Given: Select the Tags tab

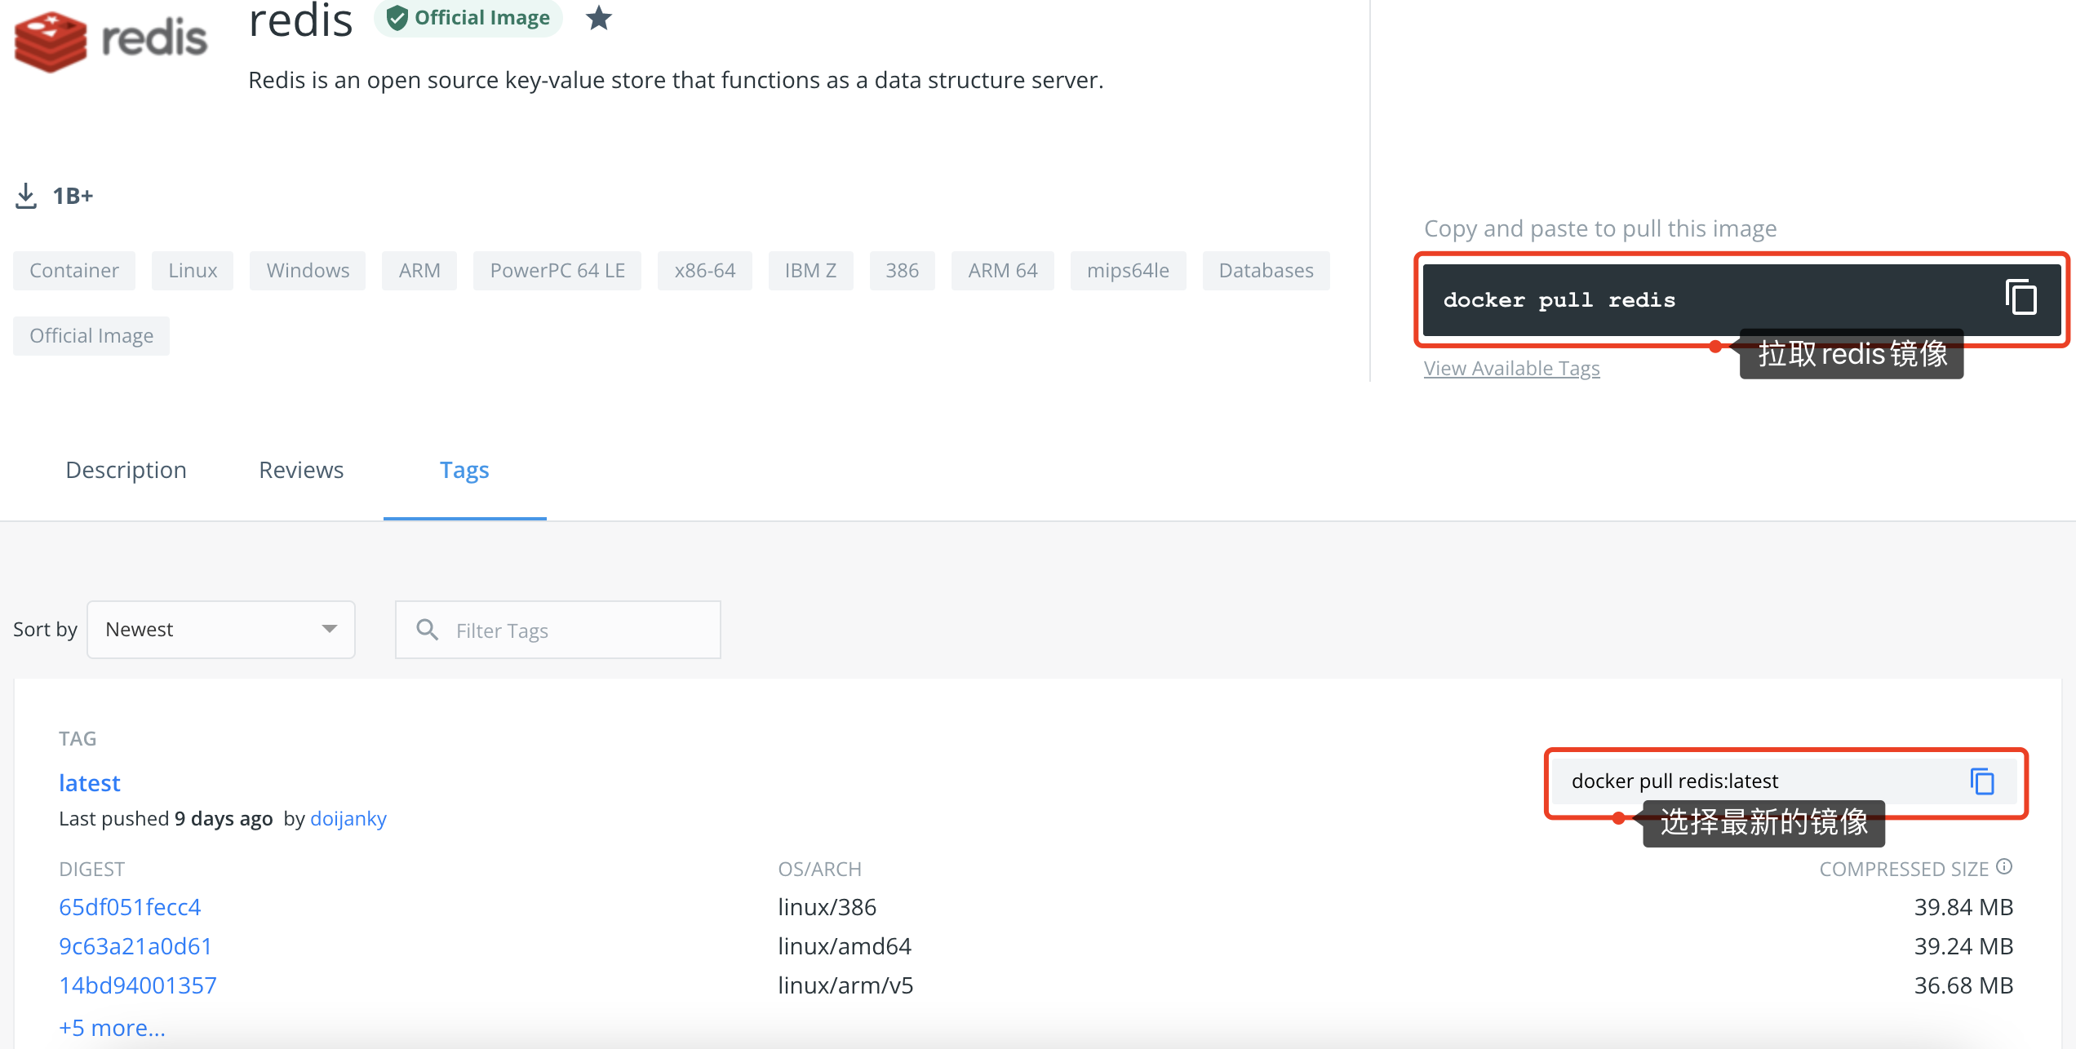Looking at the screenshot, I should pyautogui.click(x=464, y=471).
